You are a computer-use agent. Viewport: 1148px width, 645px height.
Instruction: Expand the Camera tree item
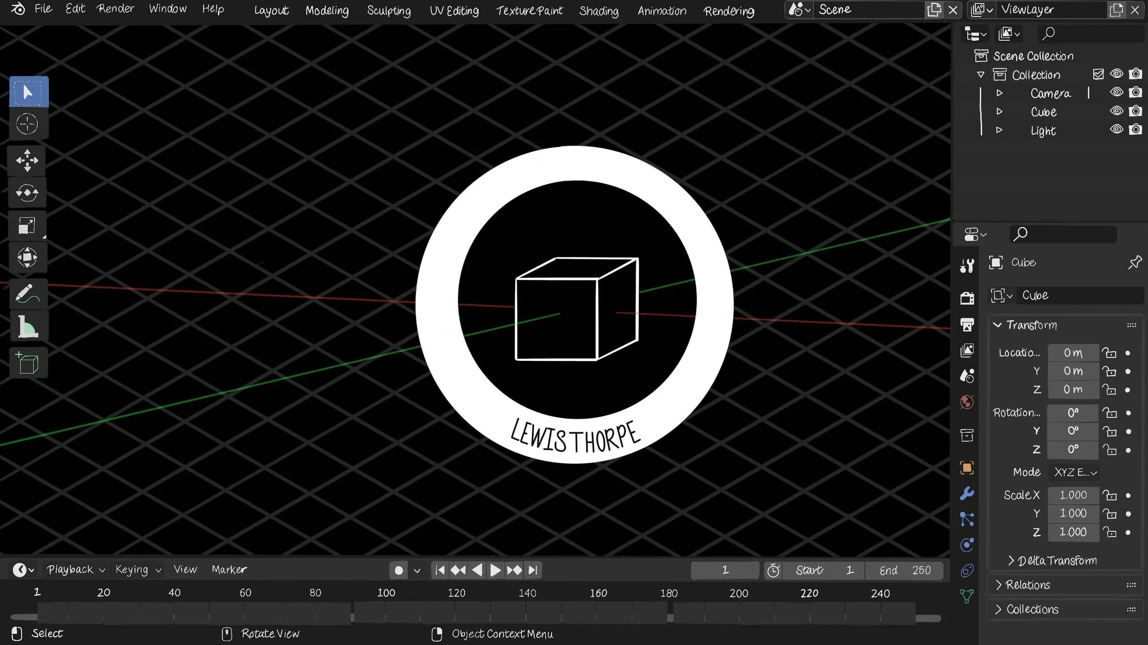point(999,93)
